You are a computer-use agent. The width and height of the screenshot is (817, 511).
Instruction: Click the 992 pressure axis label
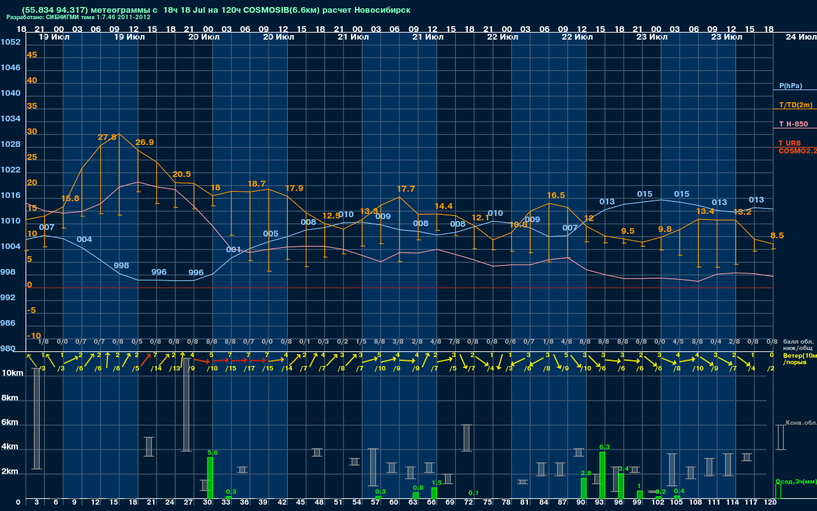(x=8, y=298)
